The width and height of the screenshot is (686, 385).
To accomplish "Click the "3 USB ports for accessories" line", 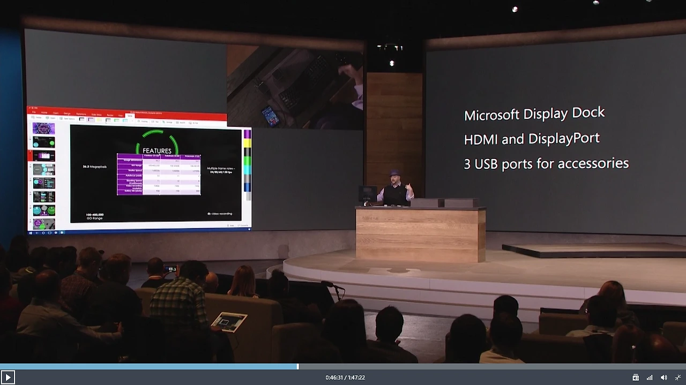I will (x=546, y=163).
